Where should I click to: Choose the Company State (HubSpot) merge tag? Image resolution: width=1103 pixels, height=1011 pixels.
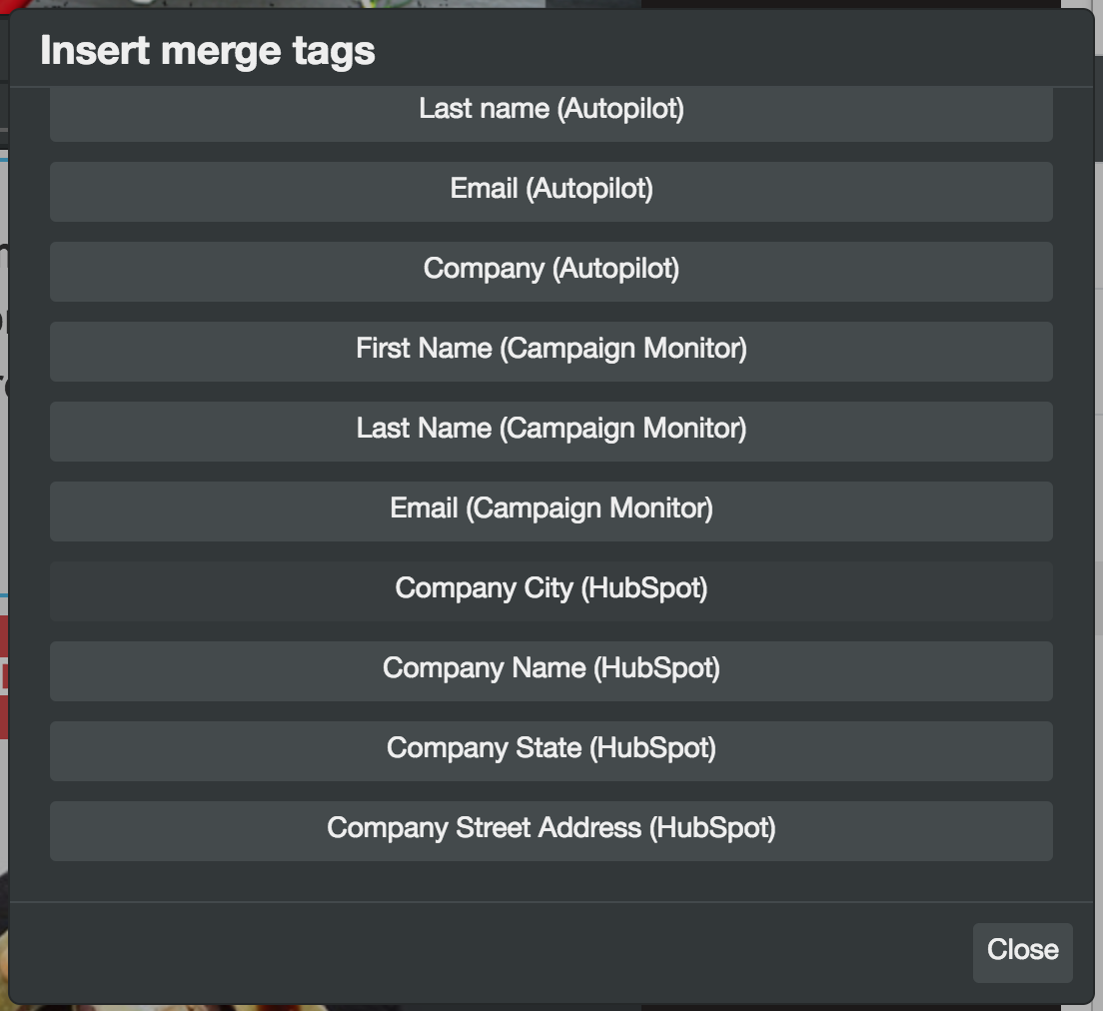pos(551,750)
